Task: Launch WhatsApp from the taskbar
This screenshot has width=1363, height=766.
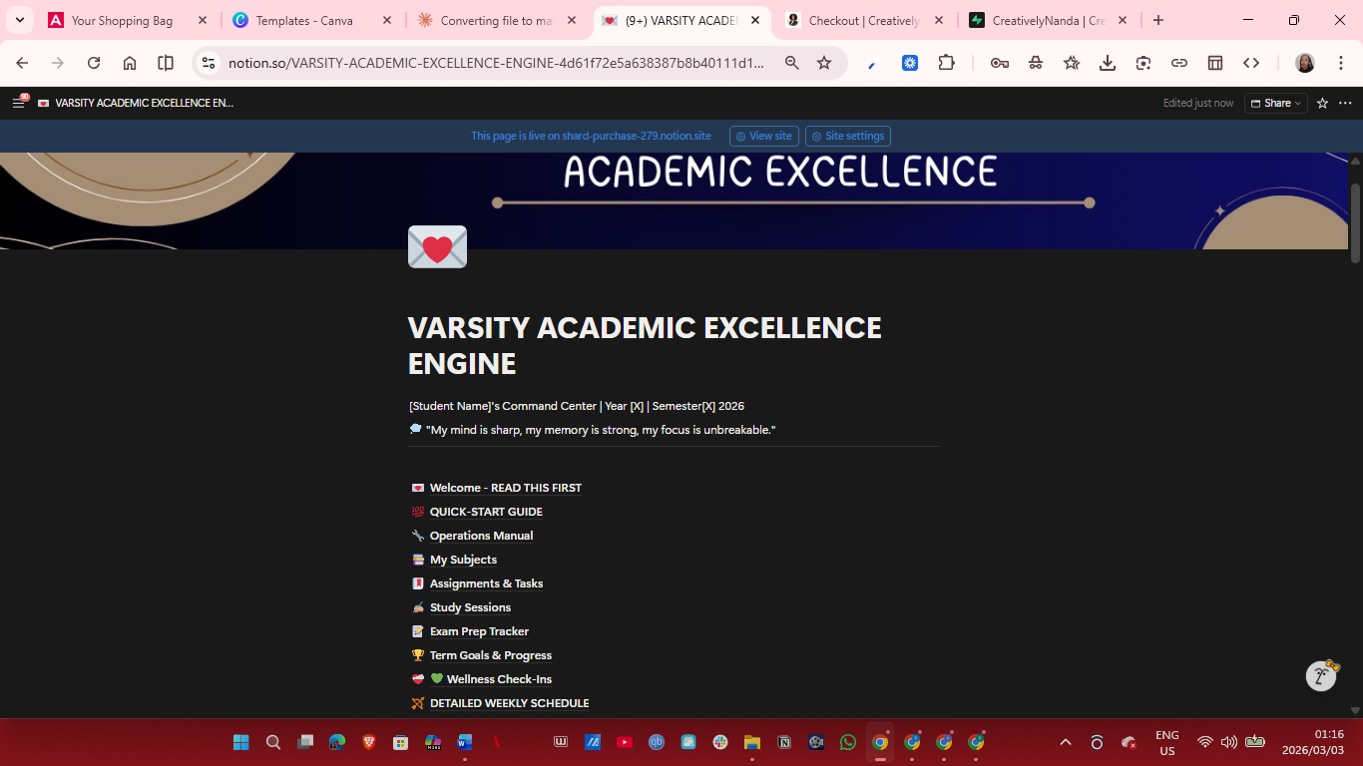Action: pyautogui.click(x=847, y=742)
